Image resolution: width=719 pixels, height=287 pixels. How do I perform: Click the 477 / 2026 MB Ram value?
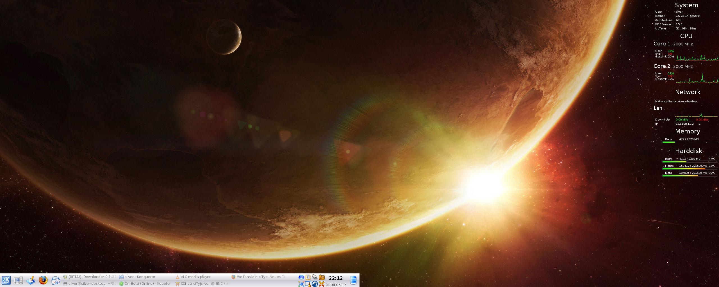pyautogui.click(x=689, y=139)
